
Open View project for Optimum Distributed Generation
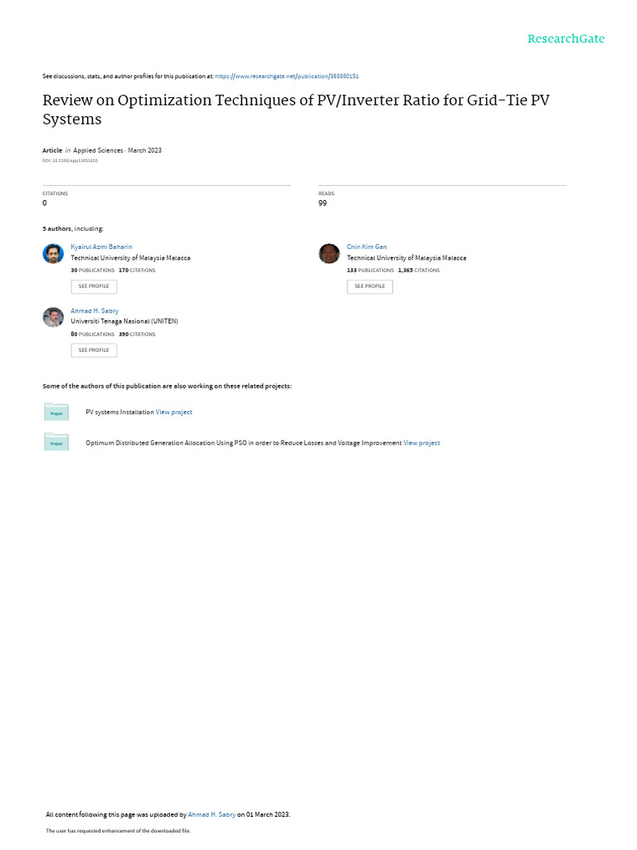pyautogui.click(x=421, y=443)
